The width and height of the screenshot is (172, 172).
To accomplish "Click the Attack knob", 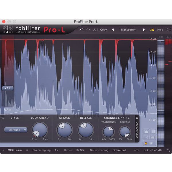I will [x=64, y=130].
